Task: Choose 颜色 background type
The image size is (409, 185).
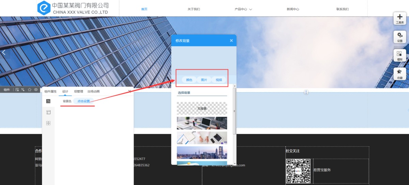Action: click(x=189, y=80)
